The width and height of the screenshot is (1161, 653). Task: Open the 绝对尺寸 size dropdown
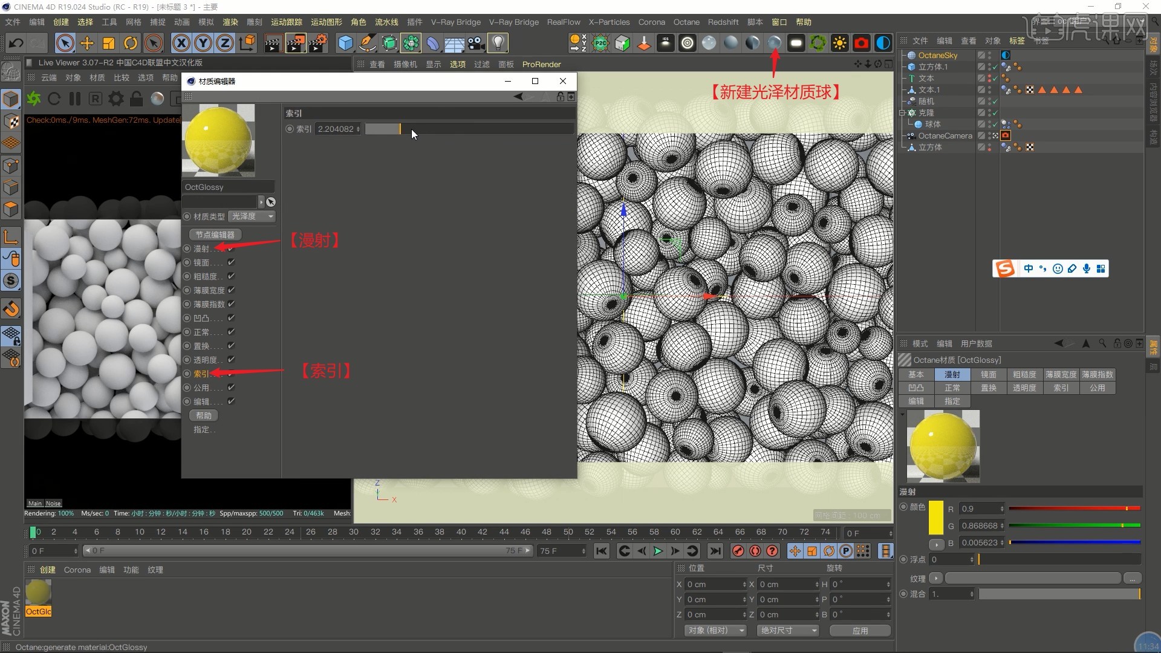pos(789,631)
